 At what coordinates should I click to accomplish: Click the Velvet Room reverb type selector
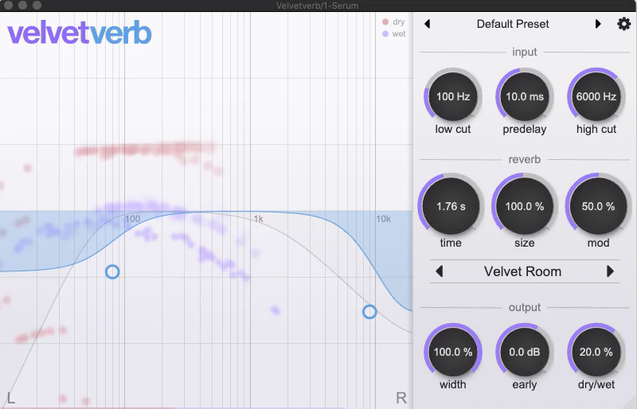click(522, 271)
